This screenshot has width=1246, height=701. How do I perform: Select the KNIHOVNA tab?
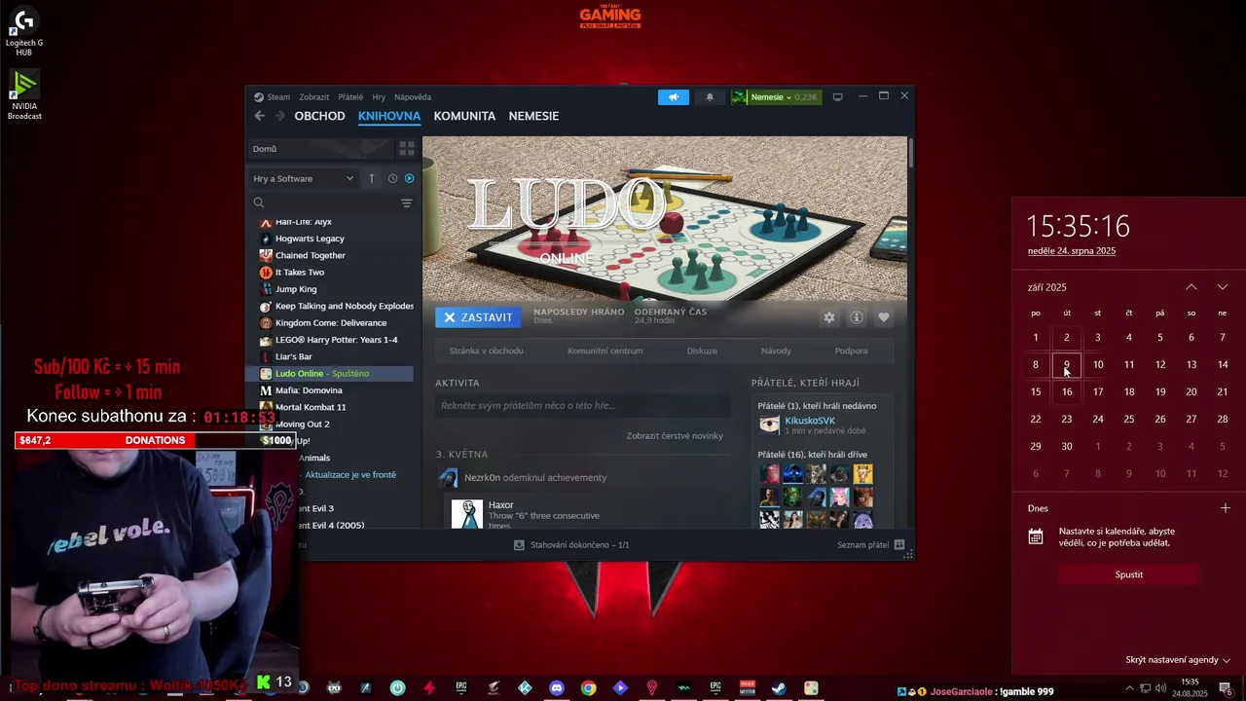point(389,116)
